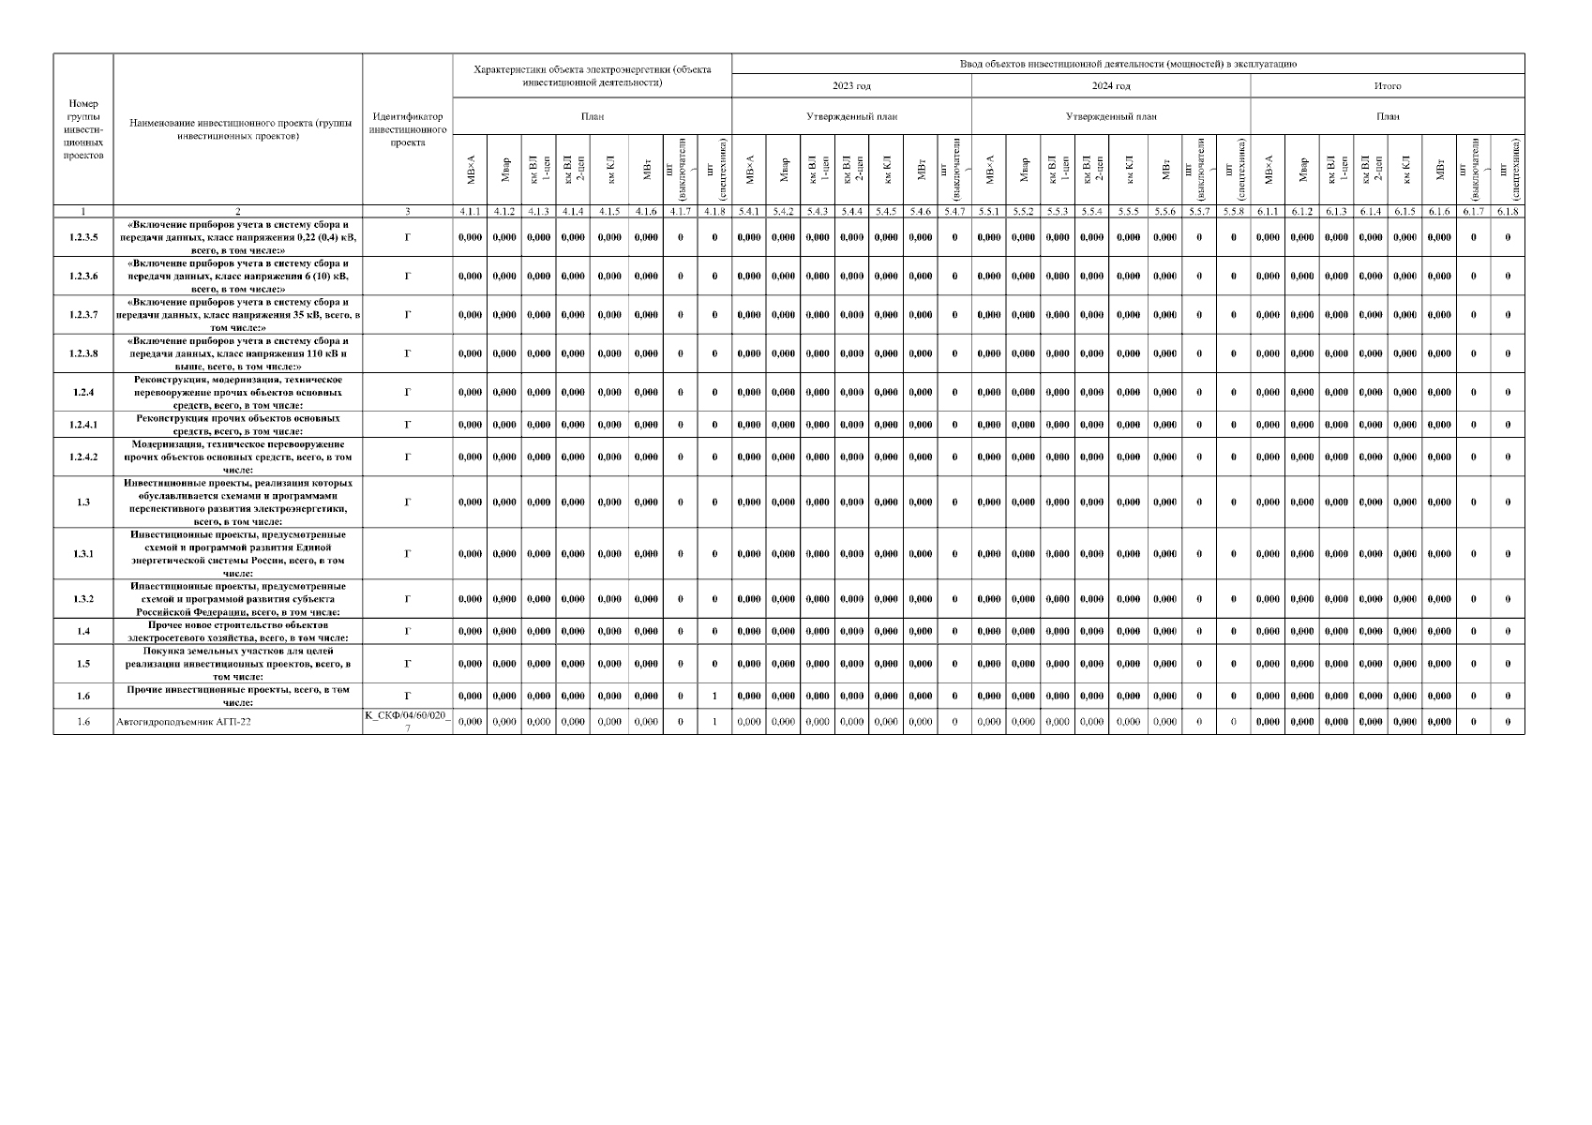Click the row number cell 1.2.4.1
The width and height of the screenshot is (1592, 1125).
pyautogui.click(x=83, y=425)
